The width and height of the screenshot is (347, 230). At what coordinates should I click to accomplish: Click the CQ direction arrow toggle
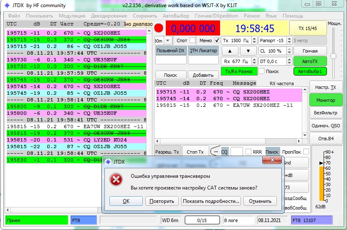(215, 152)
